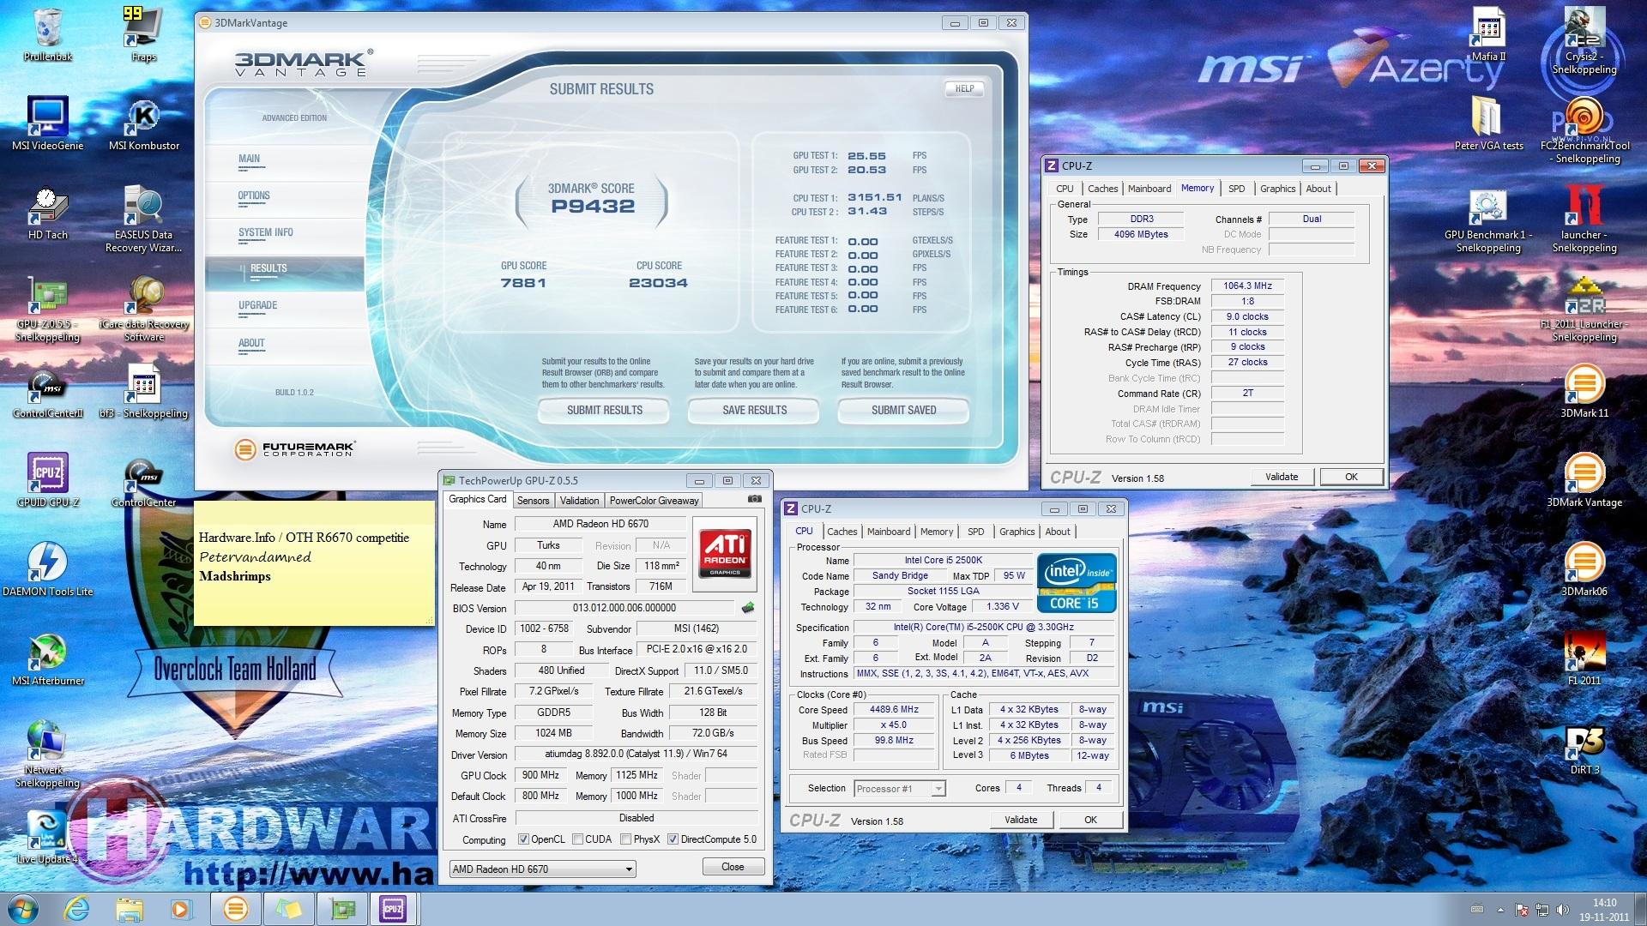The image size is (1647, 926).
Task: Open EASEUS Data Recovery Wizard icon
Action: 144,219
